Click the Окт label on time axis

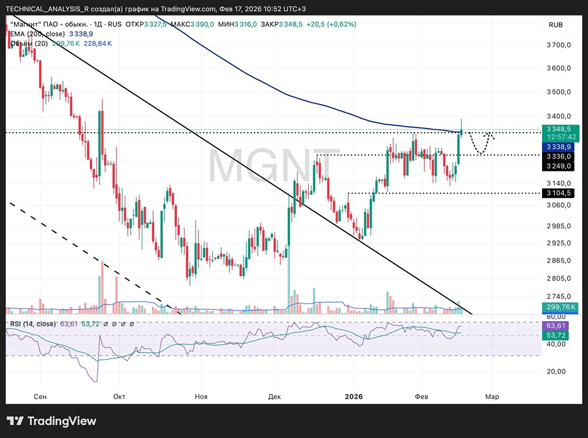point(119,396)
